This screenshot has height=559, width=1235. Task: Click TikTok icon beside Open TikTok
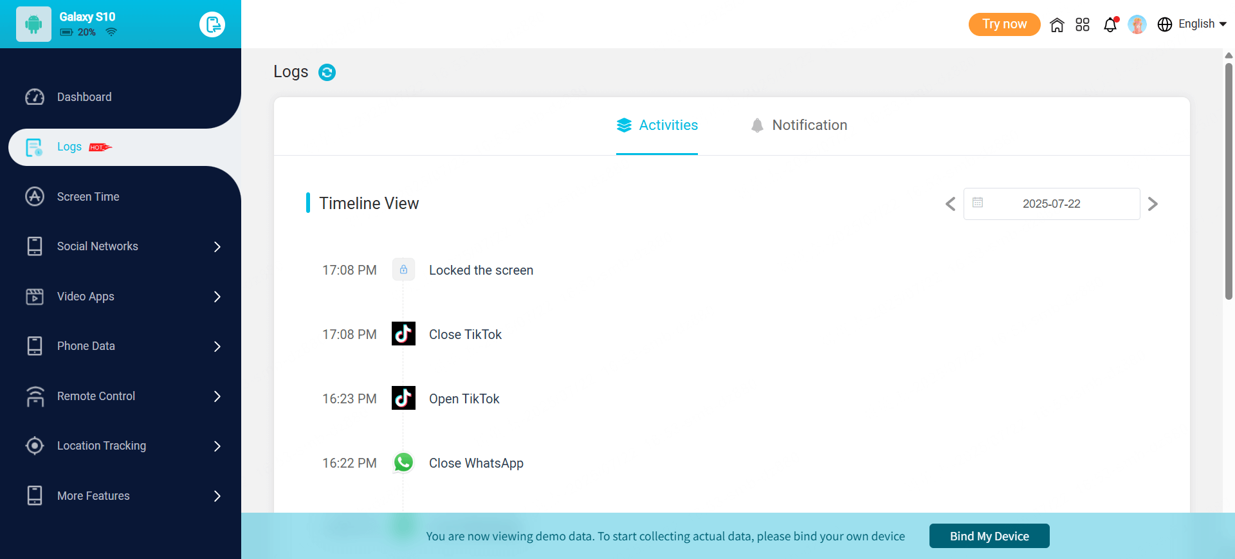[403, 398]
